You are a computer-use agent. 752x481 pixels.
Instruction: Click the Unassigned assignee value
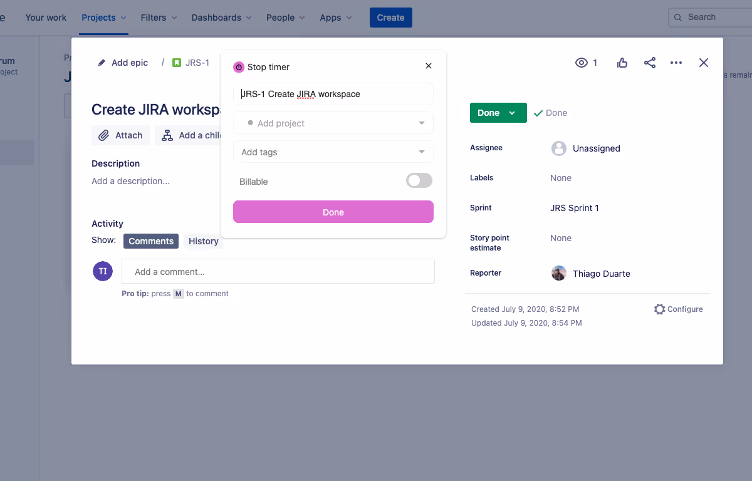point(597,148)
